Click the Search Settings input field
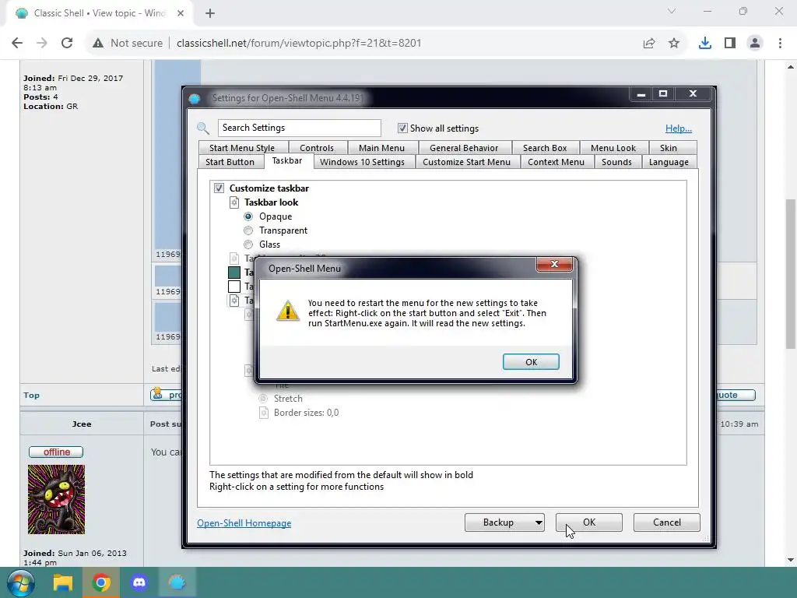 (300, 128)
